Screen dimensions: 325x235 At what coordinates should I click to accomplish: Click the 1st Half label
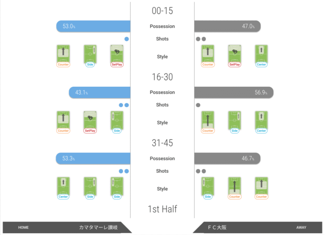click(162, 209)
